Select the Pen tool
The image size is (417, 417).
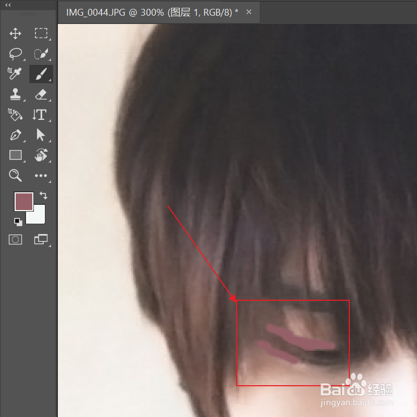(16, 135)
